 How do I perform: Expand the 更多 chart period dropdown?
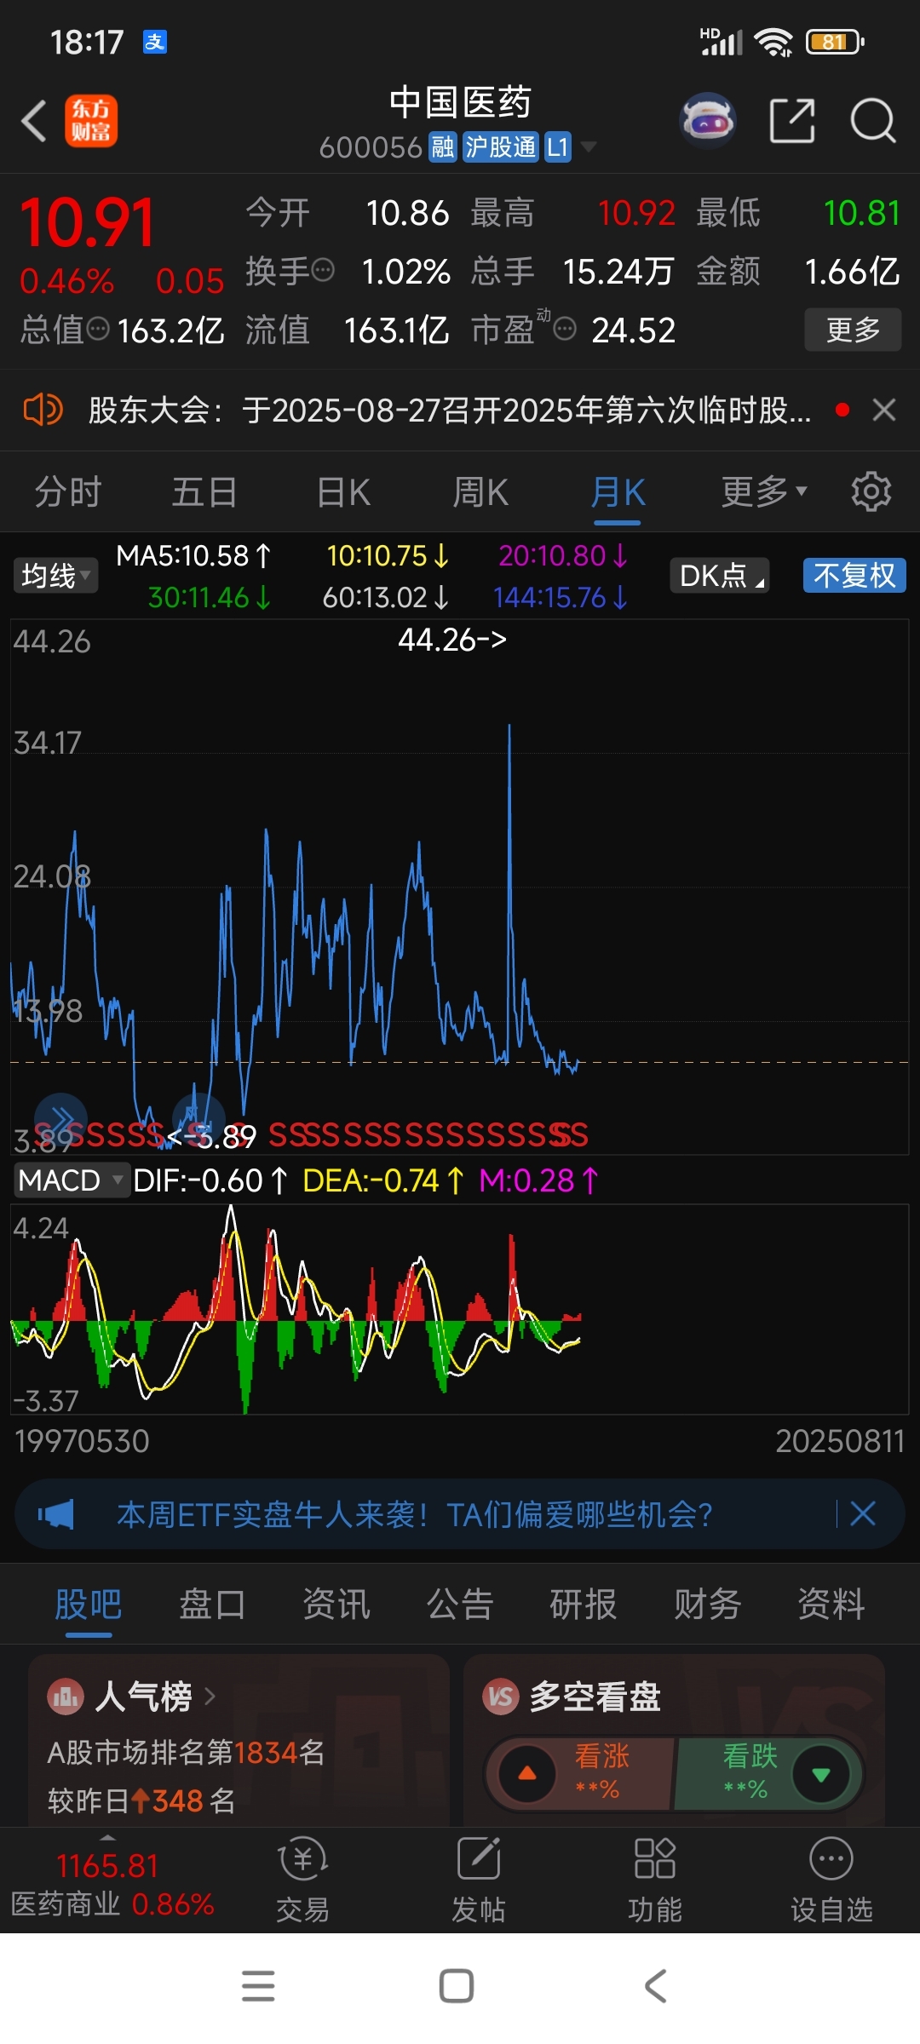point(763,492)
